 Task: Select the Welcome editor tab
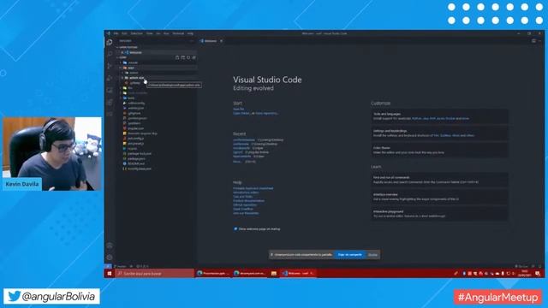click(211, 41)
